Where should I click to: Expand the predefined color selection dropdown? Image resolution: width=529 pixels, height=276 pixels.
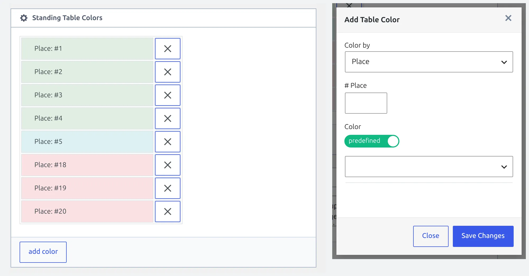(x=429, y=167)
